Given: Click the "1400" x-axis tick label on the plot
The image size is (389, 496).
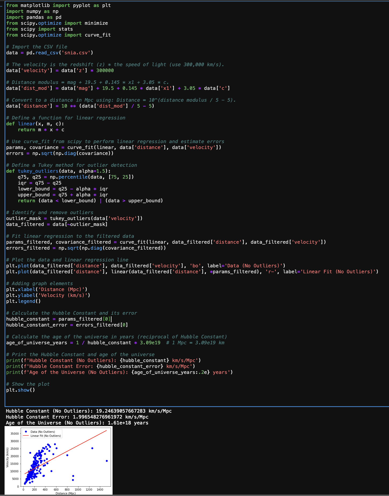Looking at the screenshot, I should coord(100,490).
